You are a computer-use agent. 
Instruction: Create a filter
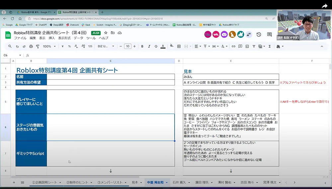pyautogui.click(x=254, y=46)
